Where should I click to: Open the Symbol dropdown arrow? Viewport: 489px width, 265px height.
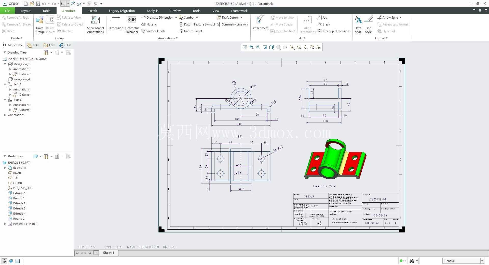197,18
